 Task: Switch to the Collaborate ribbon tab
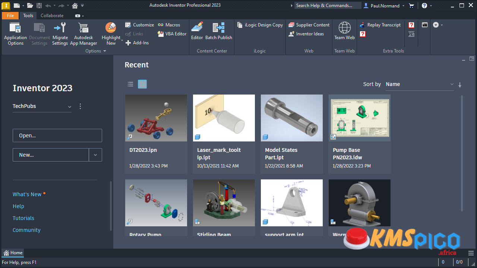pos(52,16)
